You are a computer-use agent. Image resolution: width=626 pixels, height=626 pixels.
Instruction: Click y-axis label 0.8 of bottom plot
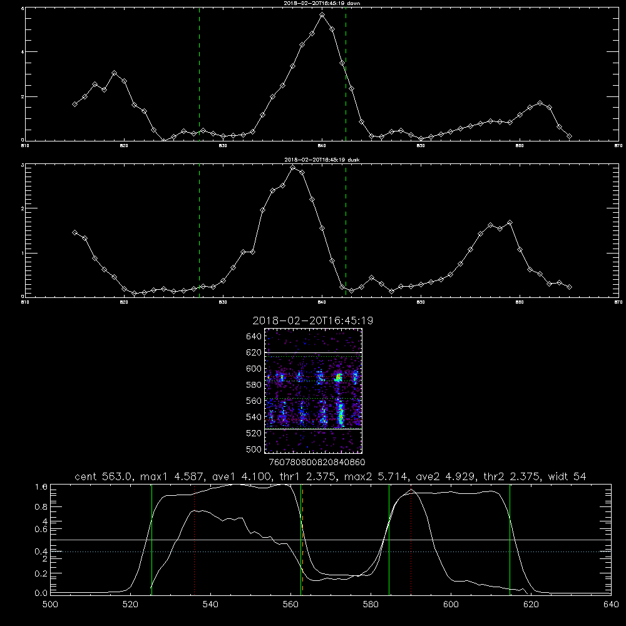point(41,507)
